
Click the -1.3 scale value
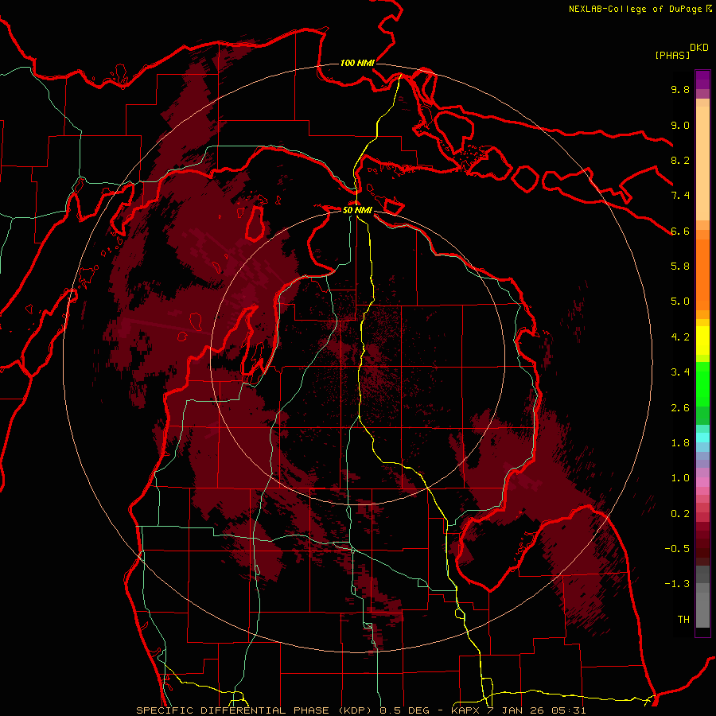(677, 584)
